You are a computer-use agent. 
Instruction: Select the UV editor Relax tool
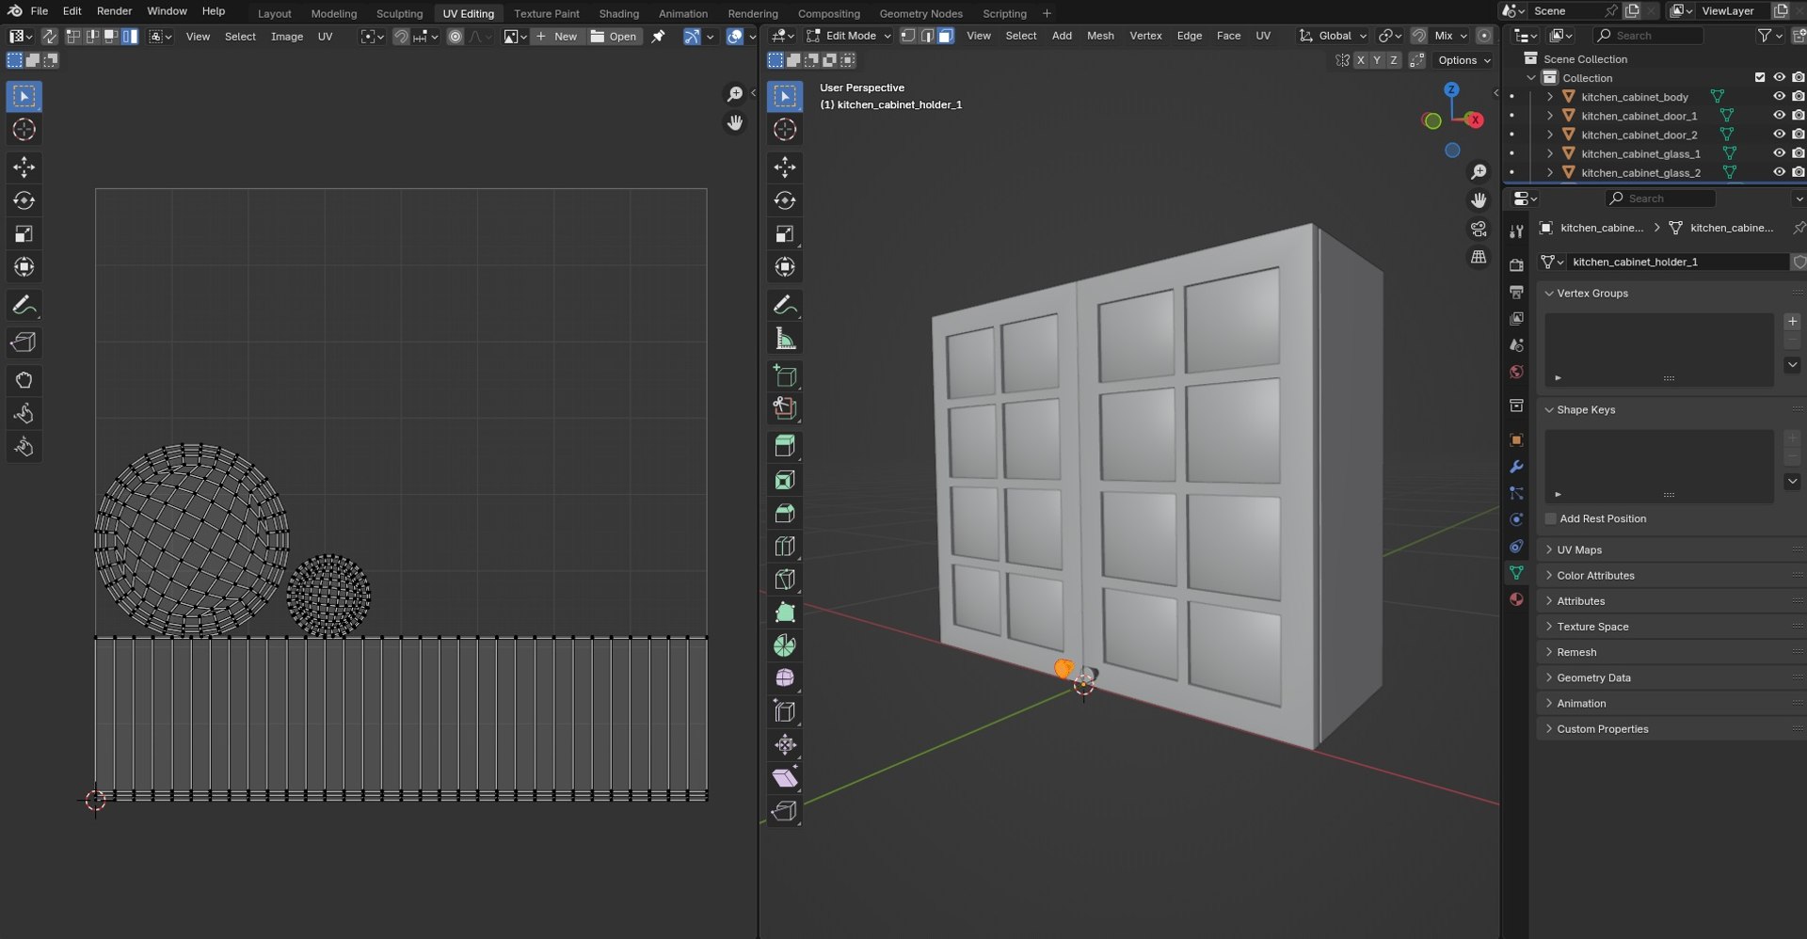pyautogui.click(x=24, y=414)
